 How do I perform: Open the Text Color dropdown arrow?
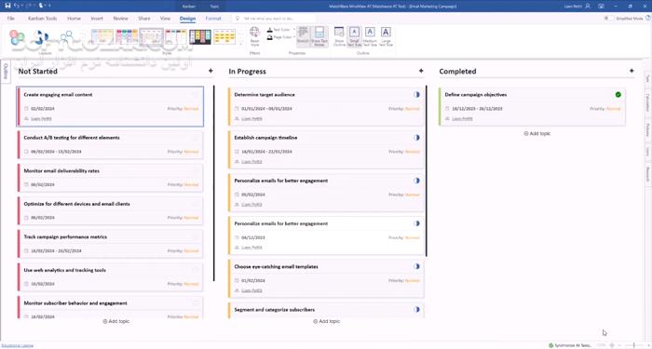[x=294, y=30]
